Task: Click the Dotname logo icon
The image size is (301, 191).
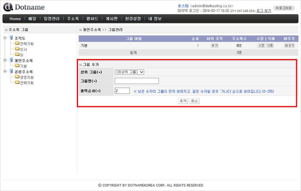Action: 8,7
